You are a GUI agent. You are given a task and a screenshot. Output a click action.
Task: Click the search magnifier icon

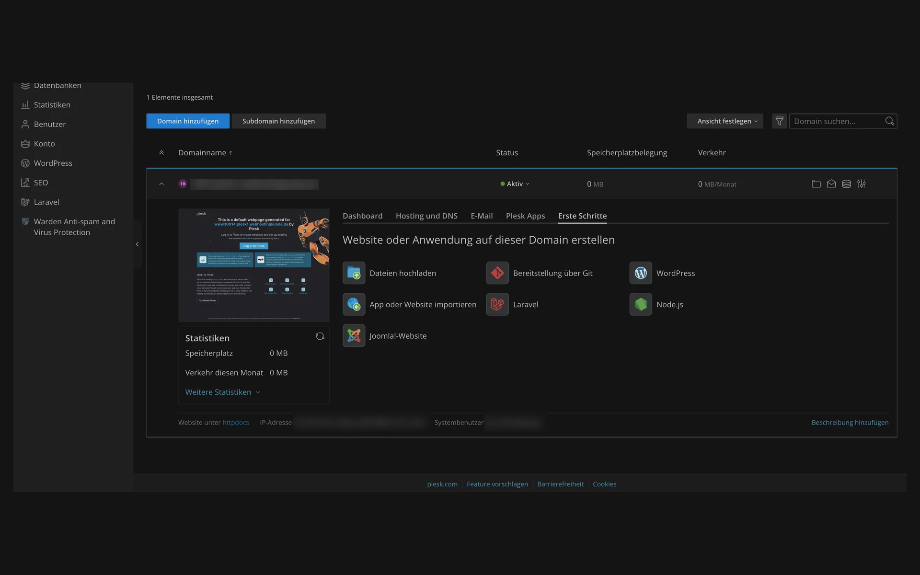click(x=890, y=121)
